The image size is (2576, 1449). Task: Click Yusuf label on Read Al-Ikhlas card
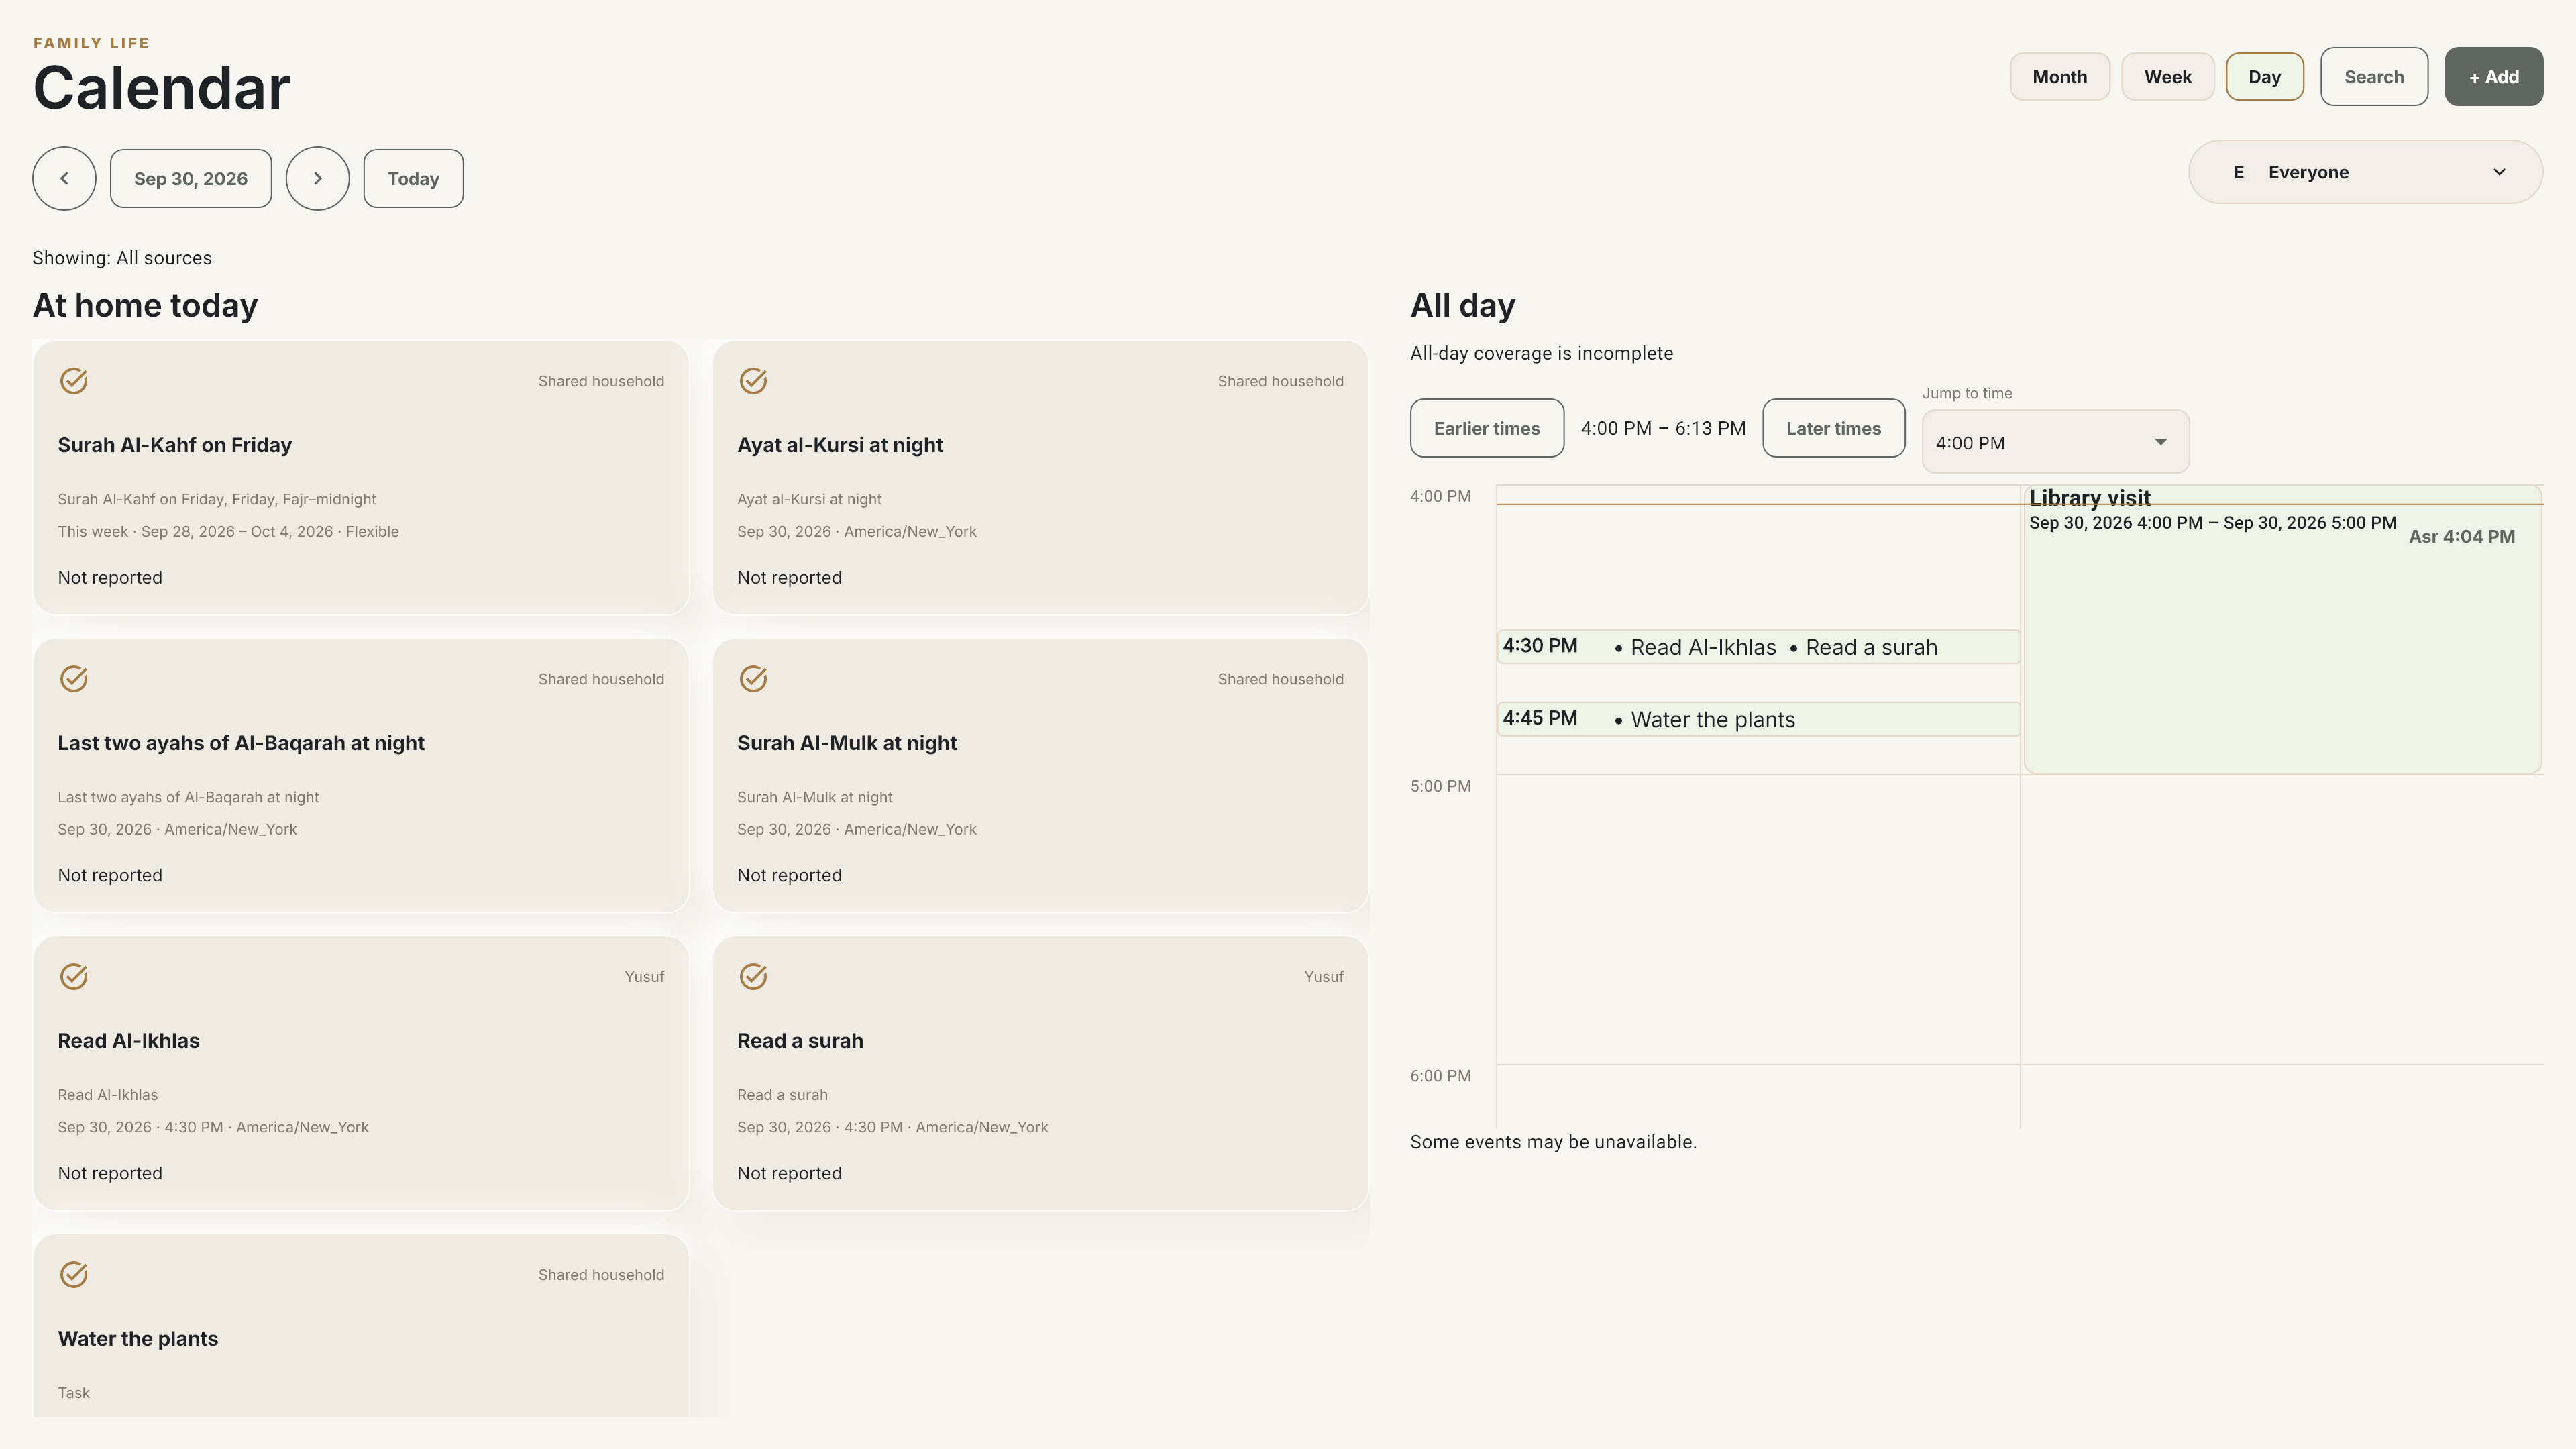644,977
